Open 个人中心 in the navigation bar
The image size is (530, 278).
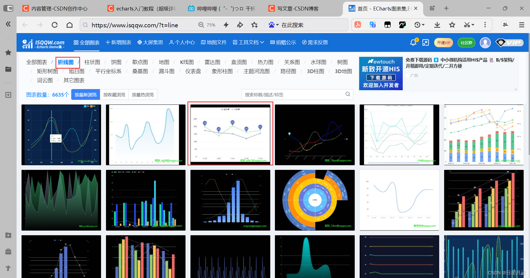tap(182, 42)
